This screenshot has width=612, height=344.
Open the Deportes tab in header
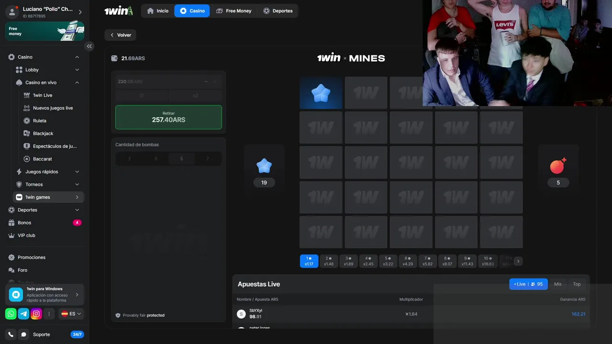(x=278, y=11)
